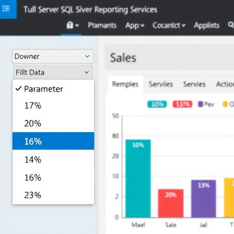Collapse the Fillt Data dropdown
The width and height of the screenshot is (234, 234).
click(53, 72)
